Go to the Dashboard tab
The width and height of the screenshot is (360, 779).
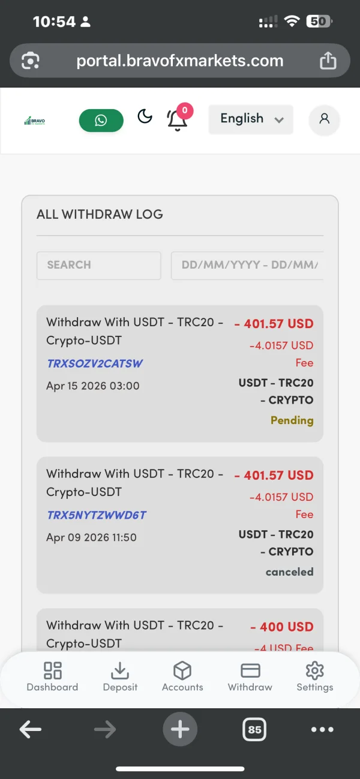[x=52, y=677]
